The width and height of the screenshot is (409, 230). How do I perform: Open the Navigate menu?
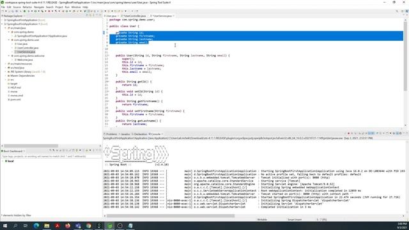pyautogui.click(x=39, y=7)
